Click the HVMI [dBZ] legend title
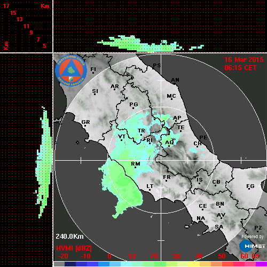267x267 pixels. pyautogui.click(x=74, y=248)
